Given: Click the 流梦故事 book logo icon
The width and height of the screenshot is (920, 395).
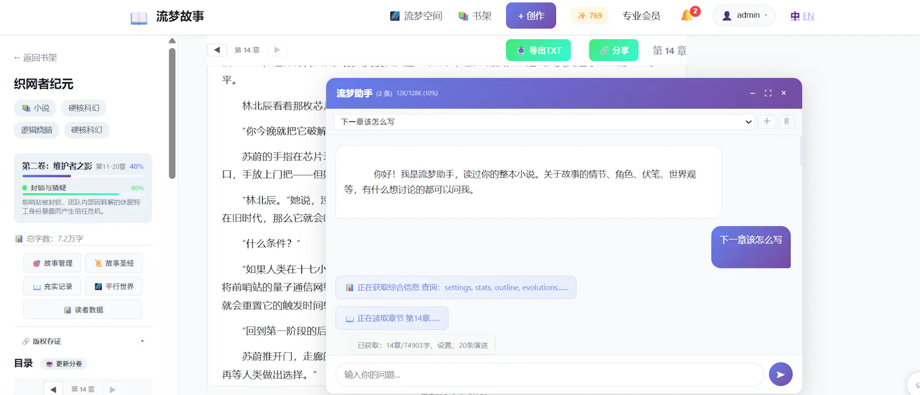Looking at the screenshot, I should coord(139,17).
